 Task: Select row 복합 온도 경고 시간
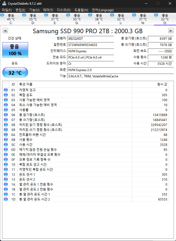(86, 164)
